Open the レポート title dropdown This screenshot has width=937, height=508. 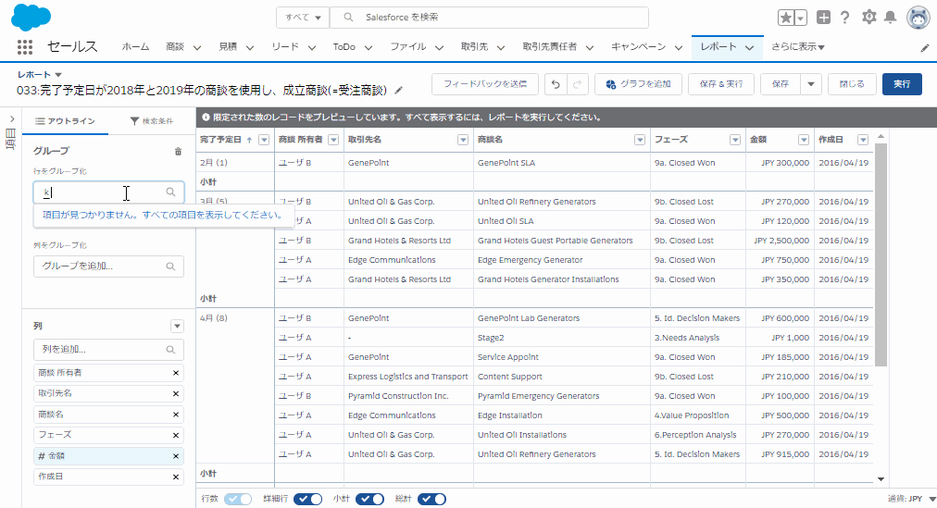58,75
